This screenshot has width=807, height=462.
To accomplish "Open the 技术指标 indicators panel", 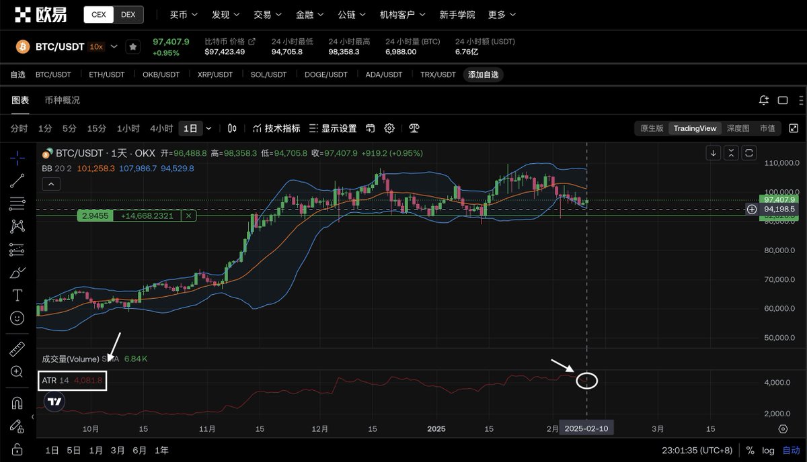I will (276, 128).
